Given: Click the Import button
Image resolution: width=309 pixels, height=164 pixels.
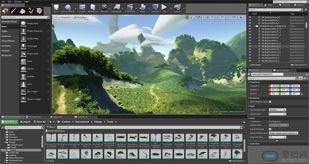Looking at the screenshot, I should [x=25, y=122].
